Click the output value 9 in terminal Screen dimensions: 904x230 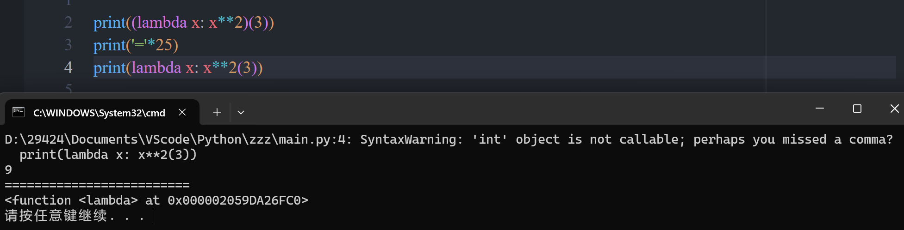coord(8,169)
